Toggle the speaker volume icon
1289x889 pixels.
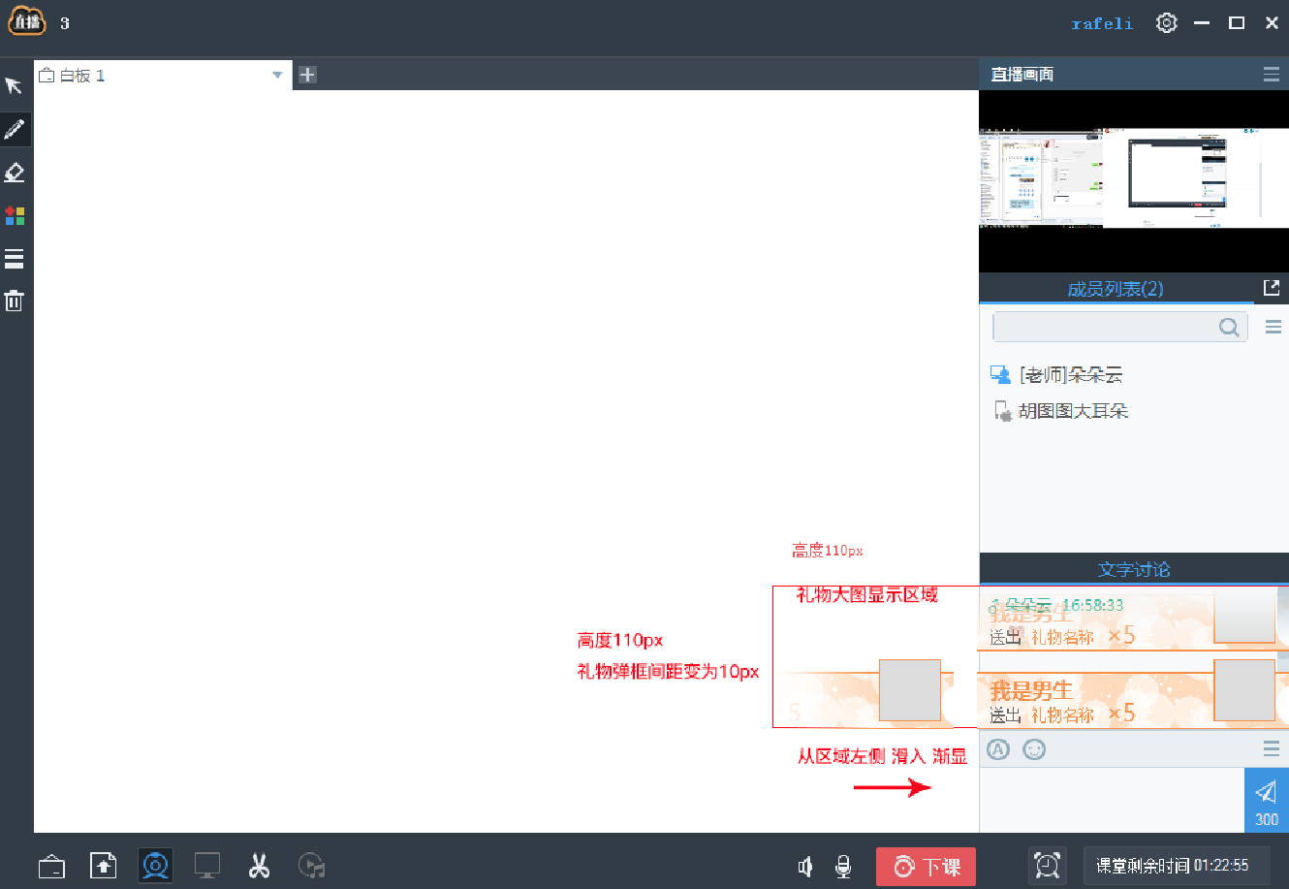coord(804,866)
